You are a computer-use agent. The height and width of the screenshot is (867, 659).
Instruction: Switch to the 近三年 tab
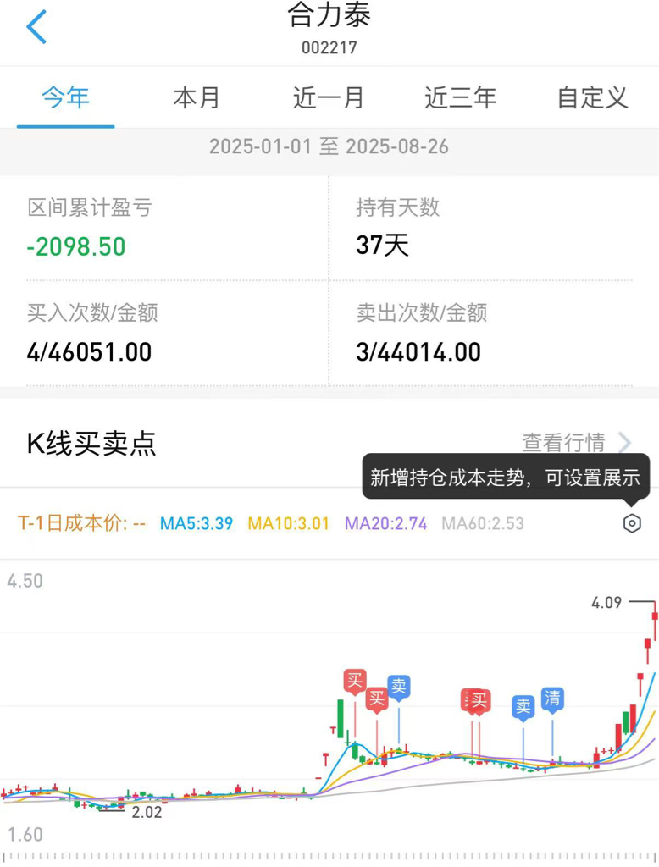pyautogui.click(x=460, y=98)
